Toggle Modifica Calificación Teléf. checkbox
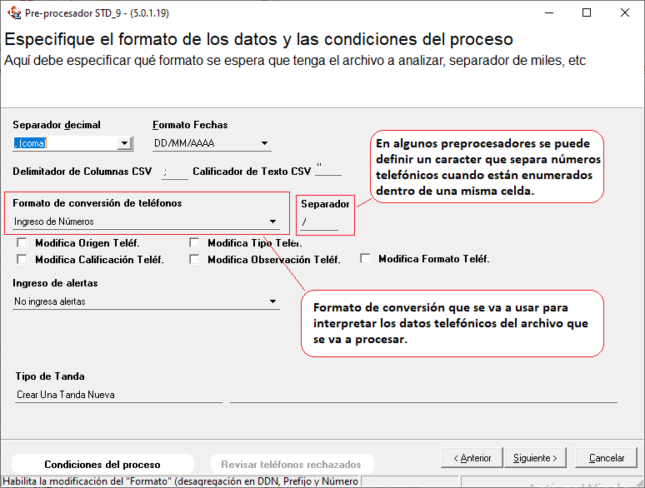This screenshot has height=488, width=645. coord(22,259)
